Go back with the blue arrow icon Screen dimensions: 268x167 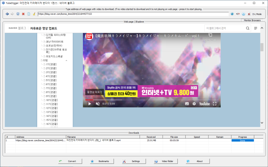pyautogui.click(x=7, y=14)
